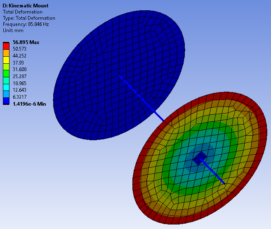Click the dark blue center of the colored disk

[199, 157]
